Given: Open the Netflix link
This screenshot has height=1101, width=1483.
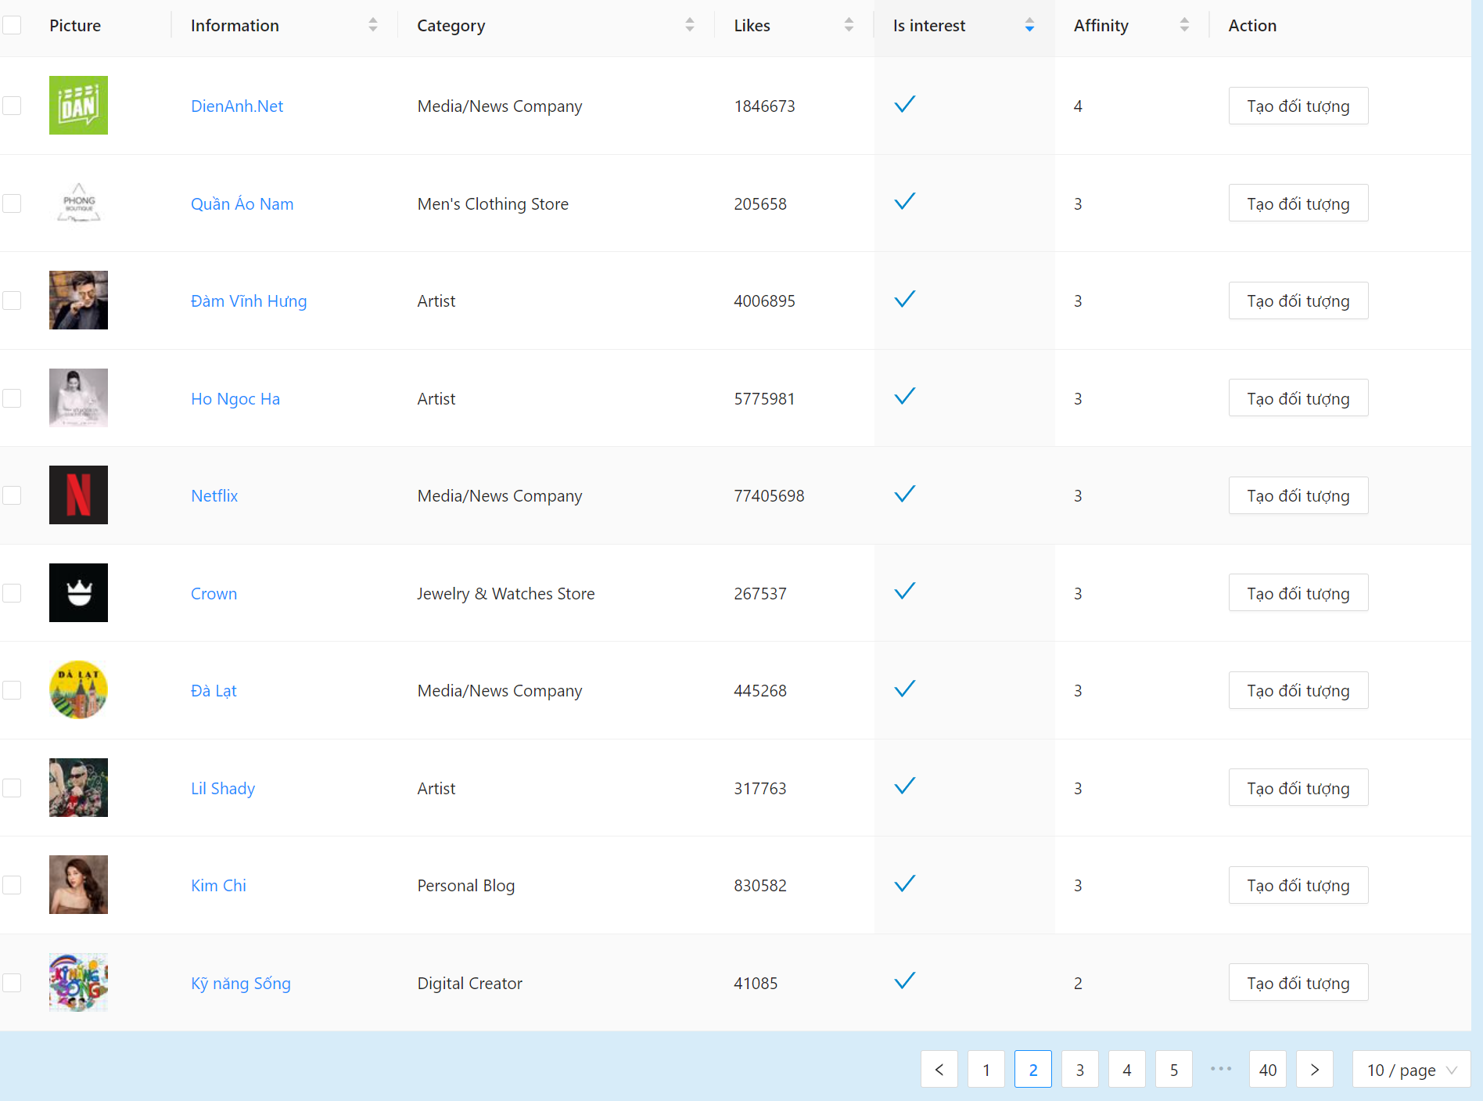Looking at the screenshot, I should pos(214,495).
